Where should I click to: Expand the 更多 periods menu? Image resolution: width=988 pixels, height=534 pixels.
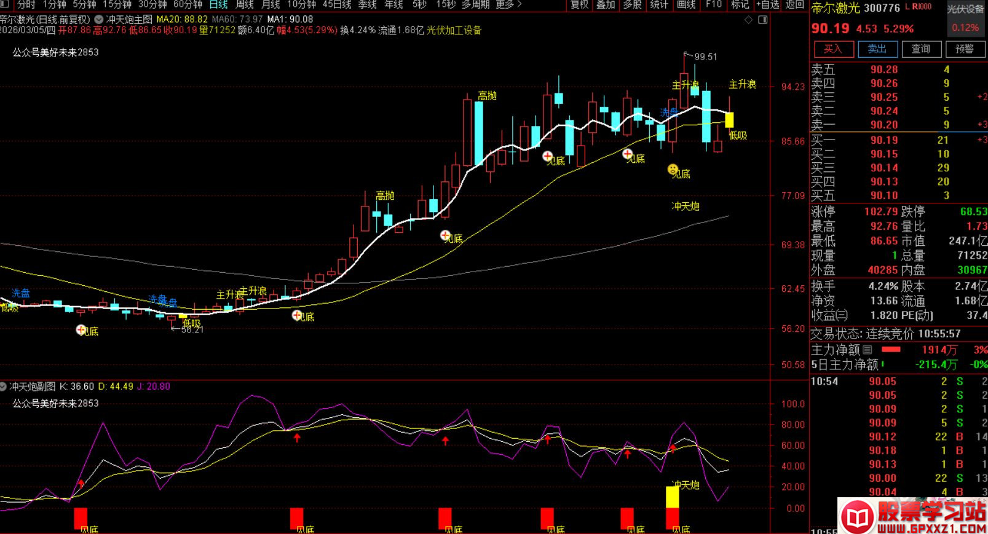pos(508,5)
